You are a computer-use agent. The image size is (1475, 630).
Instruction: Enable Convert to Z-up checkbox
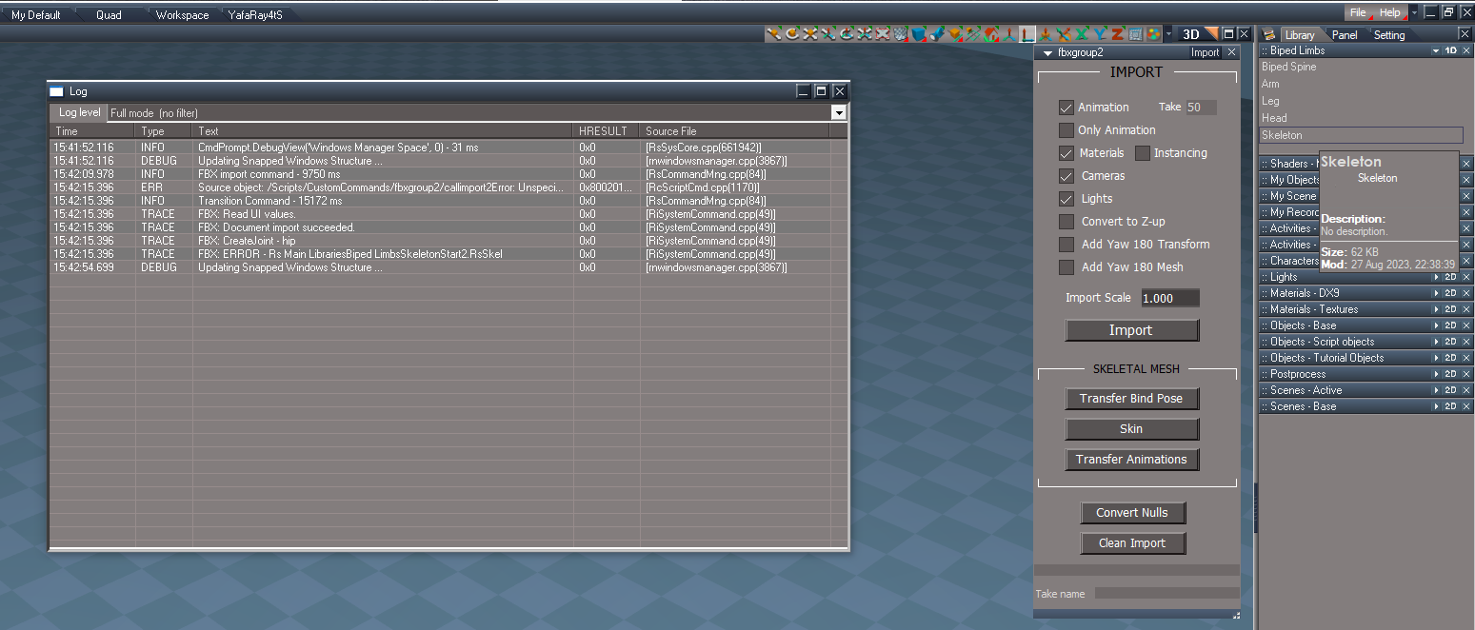(1066, 222)
